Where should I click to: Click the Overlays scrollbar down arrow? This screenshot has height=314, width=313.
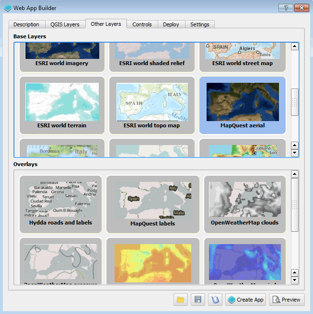click(295, 280)
